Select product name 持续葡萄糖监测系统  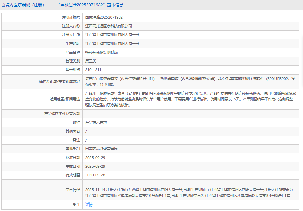point(101,52)
